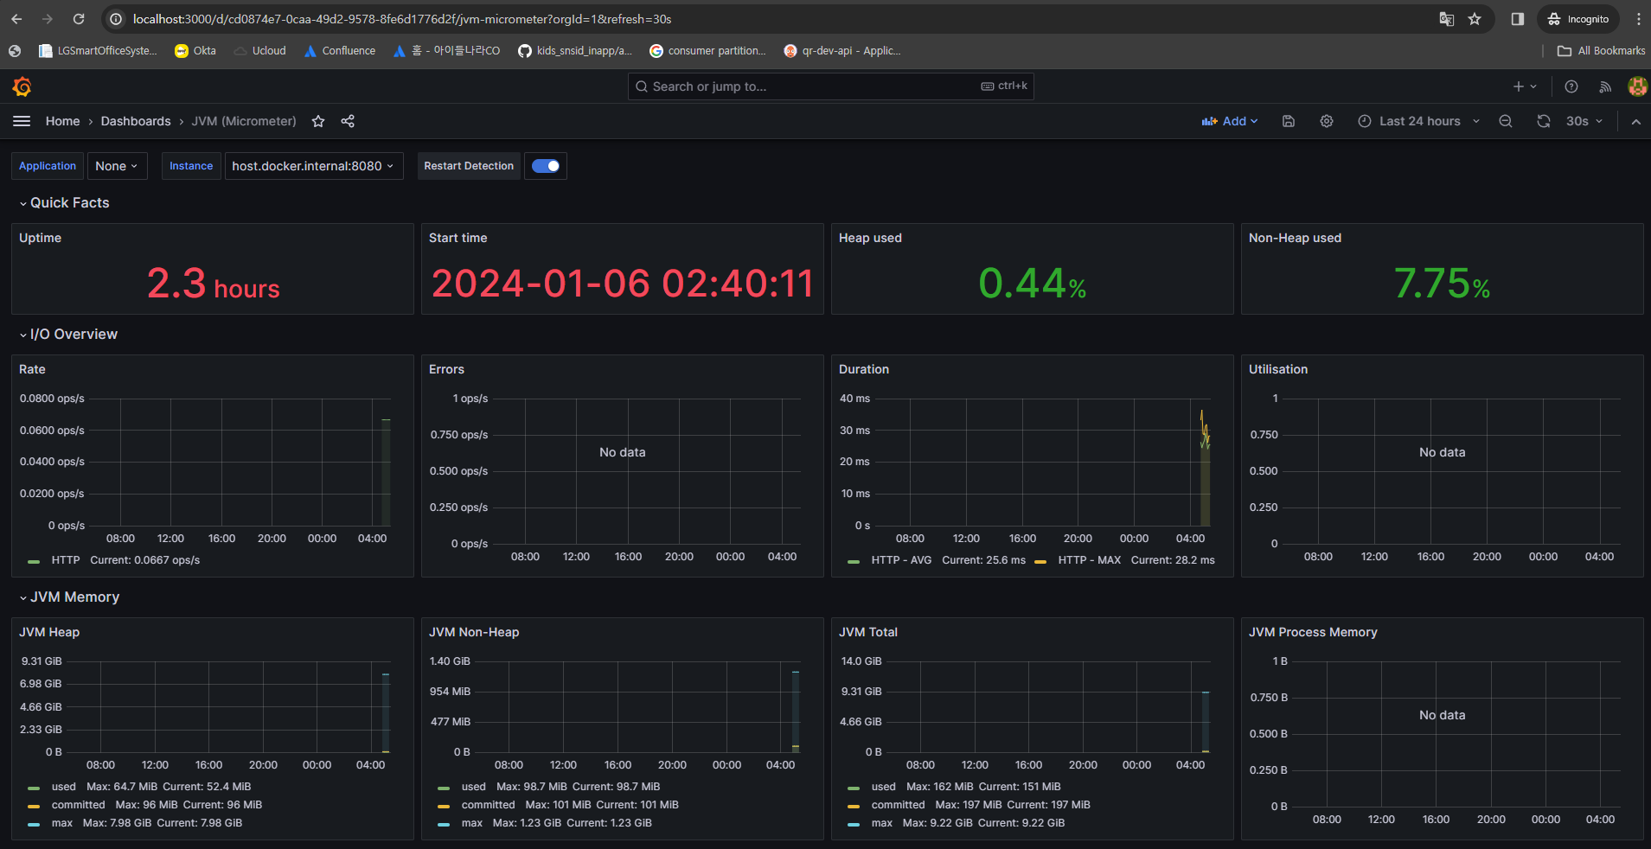Go to Dashboards breadcrumb
Image resolution: width=1651 pixels, height=849 pixels.
136,121
